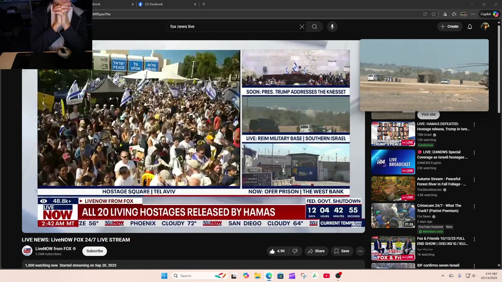Image resolution: width=502 pixels, height=282 pixels.
Task: Open the YouTube account avatar menu
Action: [485, 27]
